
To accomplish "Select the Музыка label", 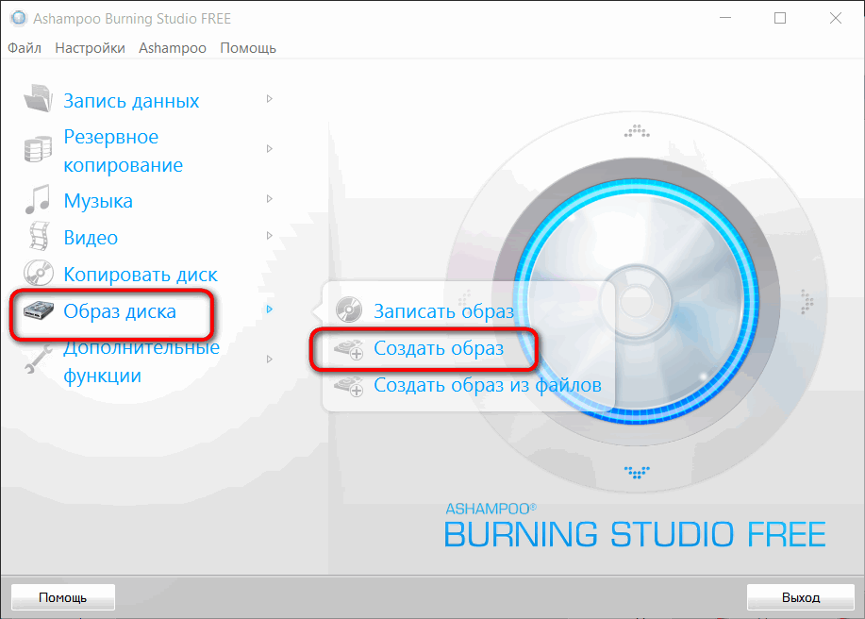I will [x=98, y=201].
